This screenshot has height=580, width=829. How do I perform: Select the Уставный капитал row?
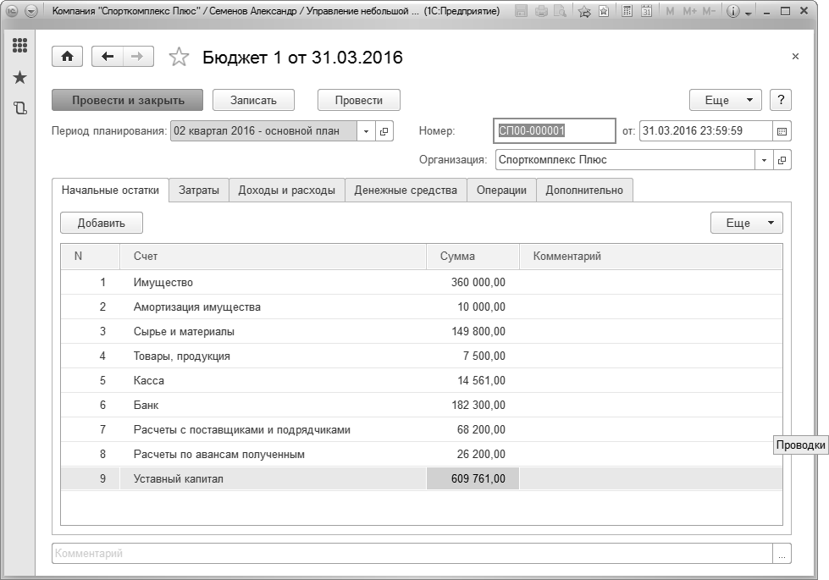click(x=422, y=478)
